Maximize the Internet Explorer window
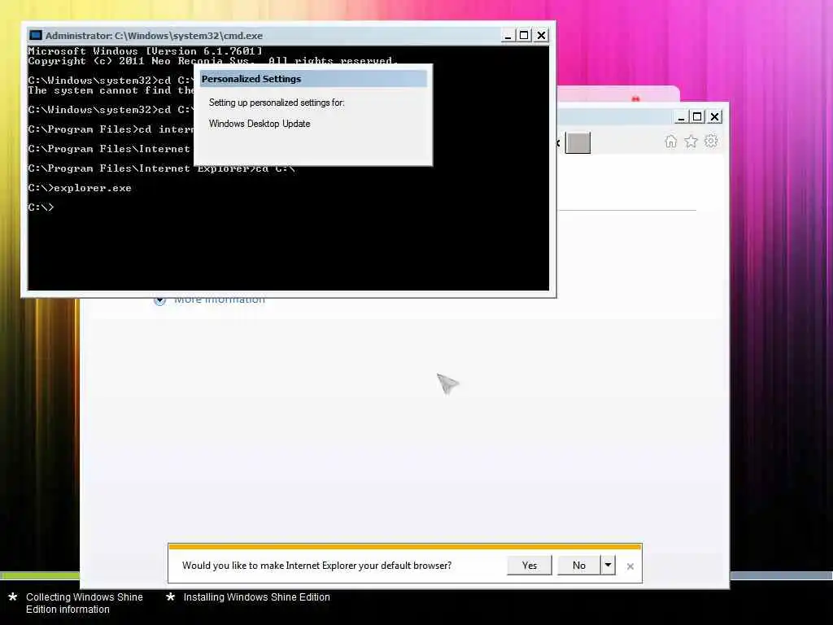The height and width of the screenshot is (625, 833). [x=697, y=117]
